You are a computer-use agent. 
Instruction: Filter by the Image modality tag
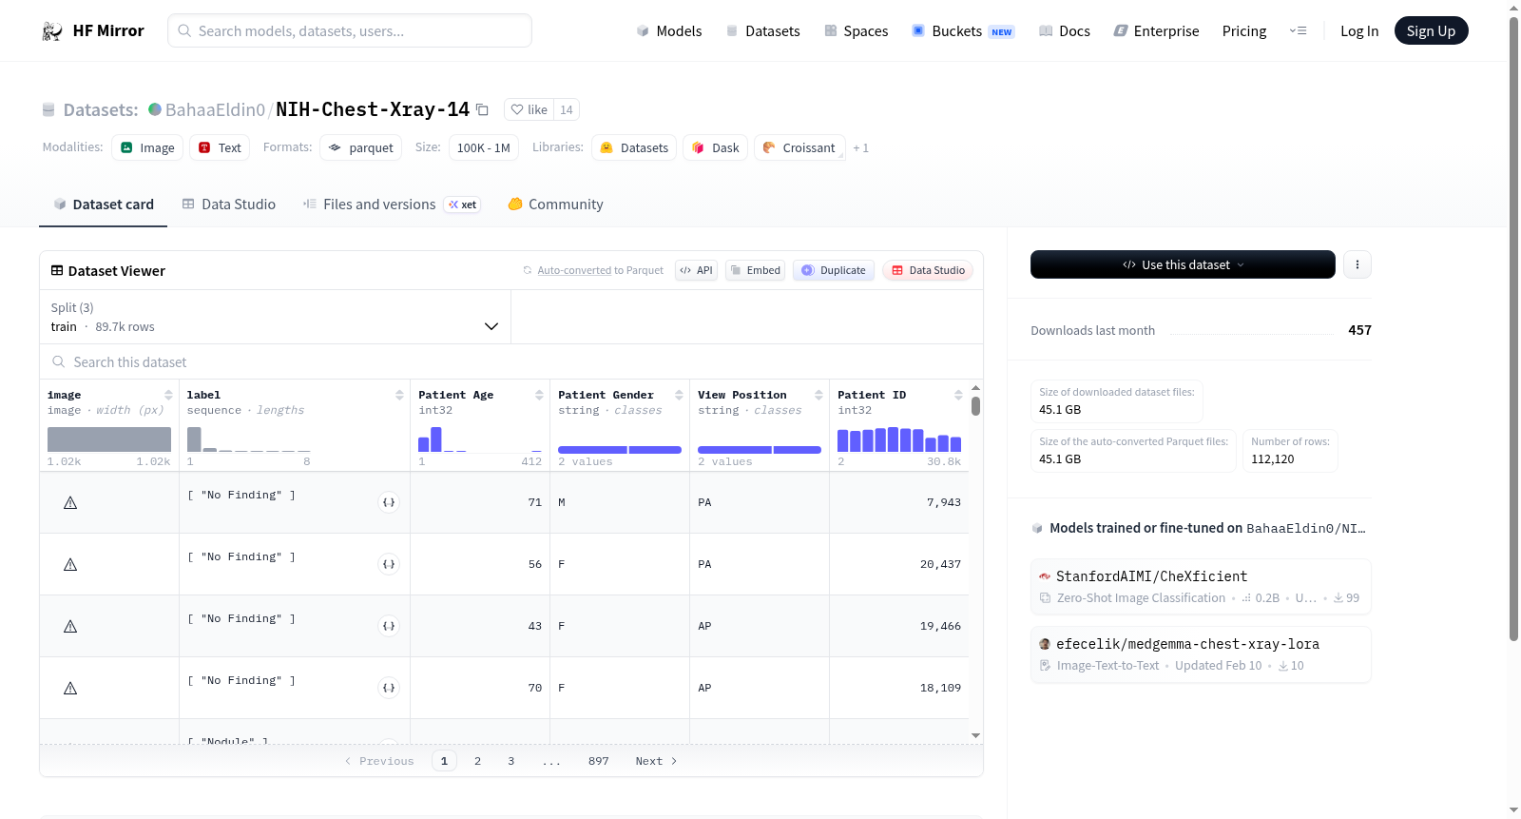click(147, 148)
